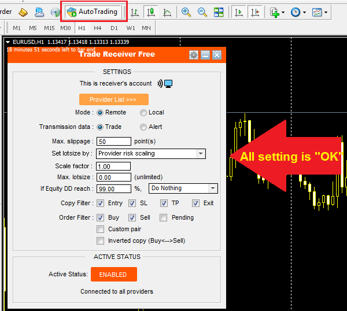Open Trade Receiver panel gear settings
This screenshot has width=347, height=311.
click(x=194, y=55)
